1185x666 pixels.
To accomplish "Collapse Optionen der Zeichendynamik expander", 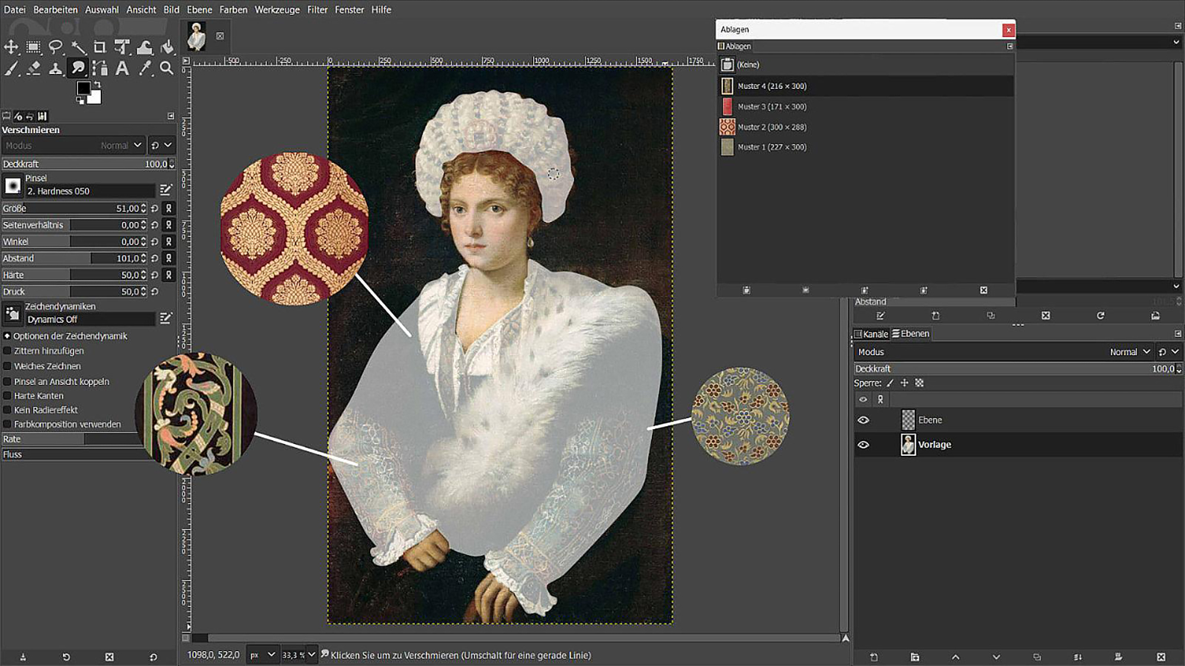I will click(x=7, y=336).
